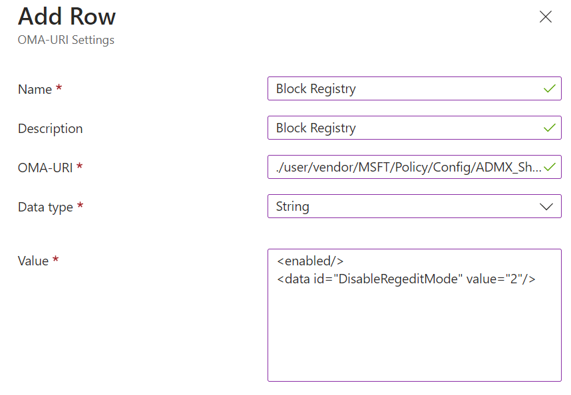Image resolution: width=571 pixels, height=395 pixels.
Task: Place cursor on the enabled tag line
Action: pyautogui.click(x=310, y=261)
